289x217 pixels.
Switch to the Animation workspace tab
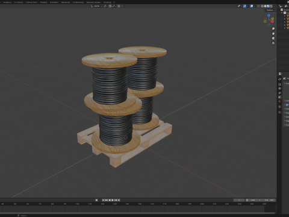pyautogui.click(x=54, y=2)
